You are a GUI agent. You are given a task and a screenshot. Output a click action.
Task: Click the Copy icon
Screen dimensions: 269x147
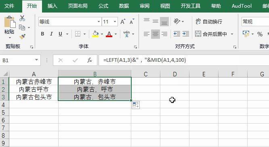(22, 27)
